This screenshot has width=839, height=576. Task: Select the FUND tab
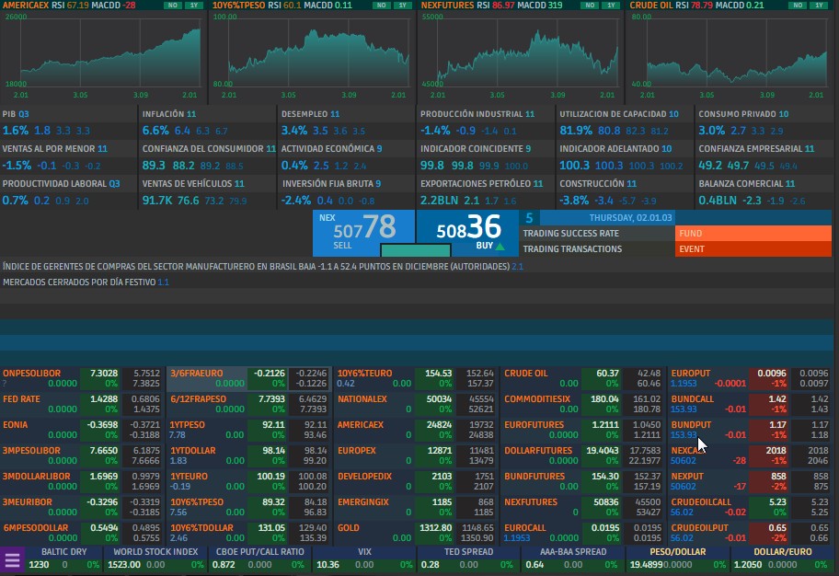[753, 234]
